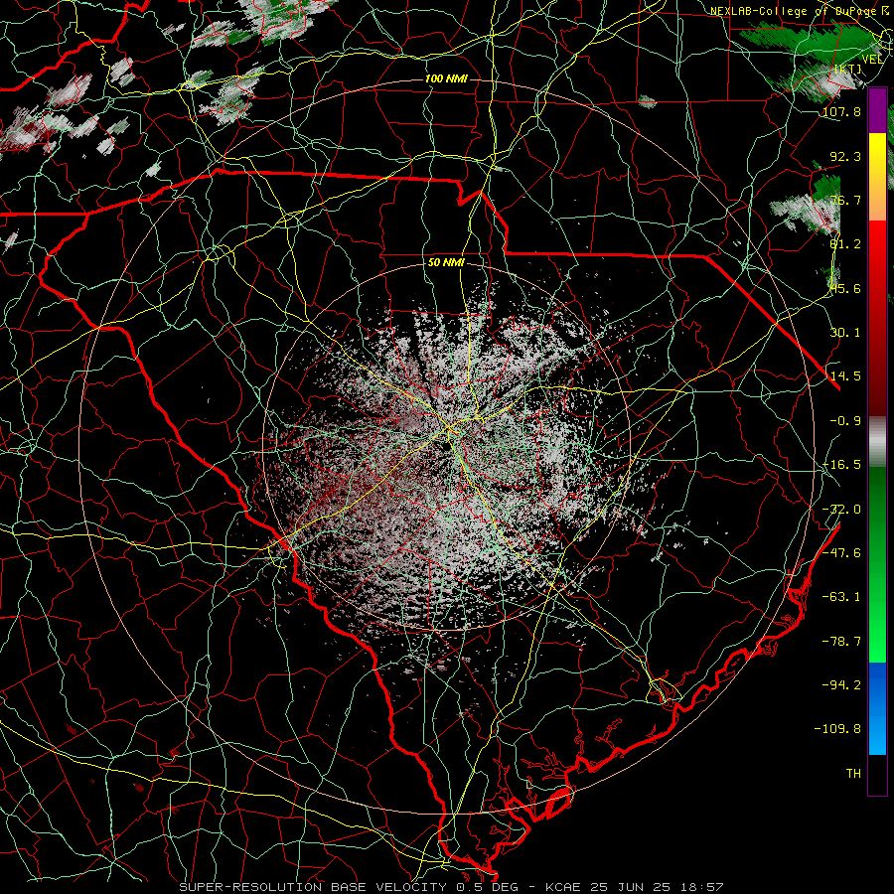Click the [KT] units label
The image size is (894, 894).
pyautogui.click(x=847, y=69)
